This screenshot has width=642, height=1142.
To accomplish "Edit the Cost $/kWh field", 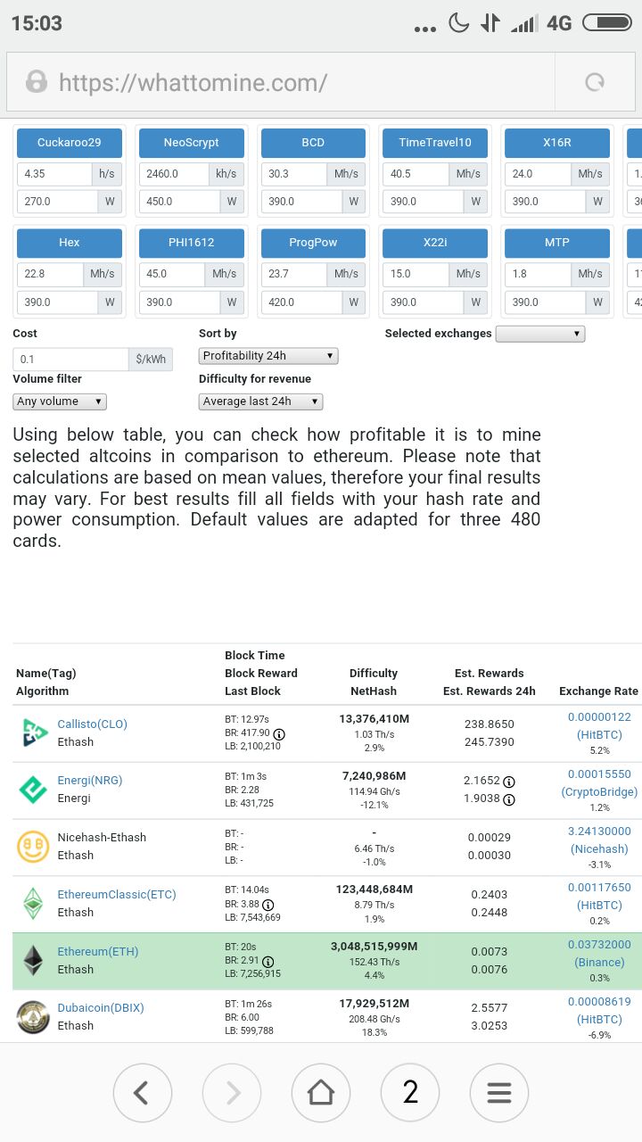I will [71, 360].
